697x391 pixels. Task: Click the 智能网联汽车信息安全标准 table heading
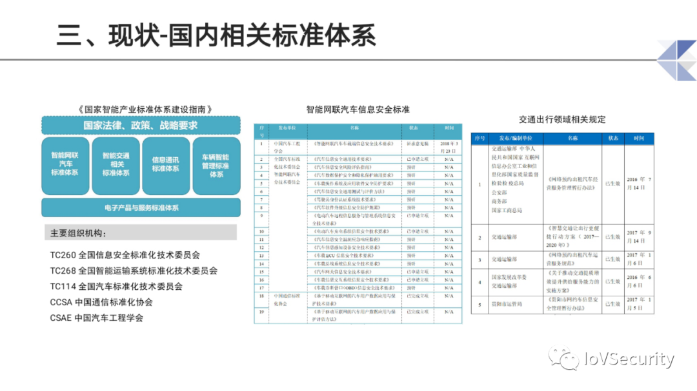tap(358, 109)
